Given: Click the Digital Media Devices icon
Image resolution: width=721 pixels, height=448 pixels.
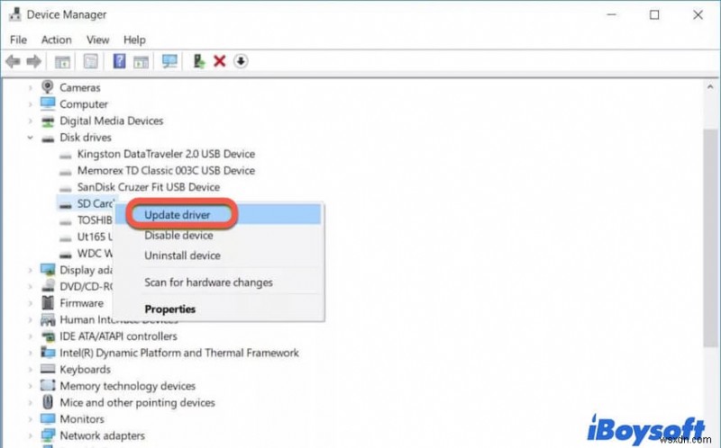Looking at the screenshot, I should 48,121.
